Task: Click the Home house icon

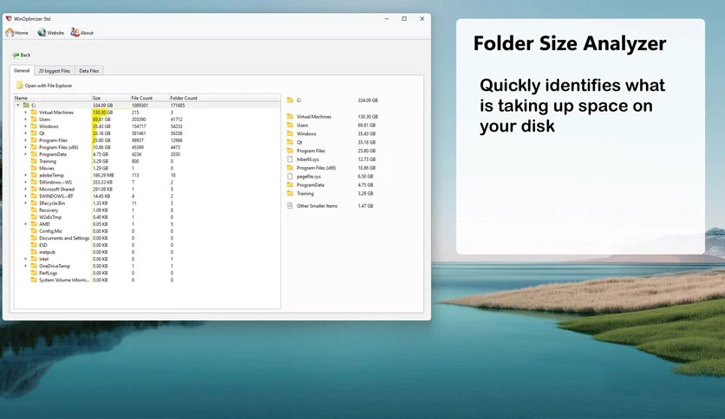Action: [10, 32]
